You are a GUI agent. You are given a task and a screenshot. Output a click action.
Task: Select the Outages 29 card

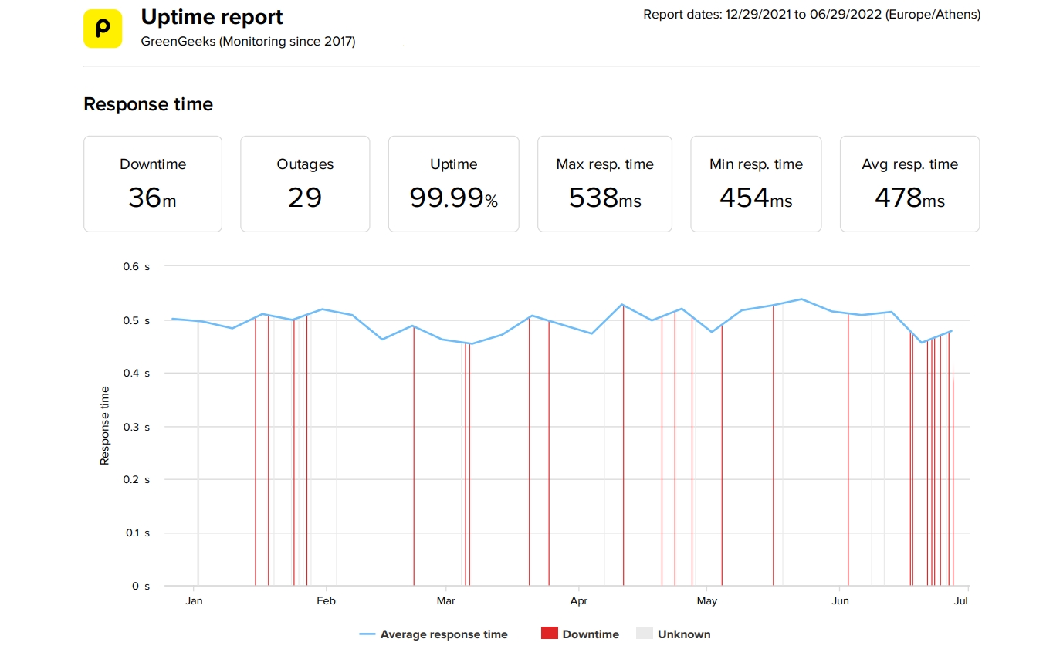pyautogui.click(x=305, y=184)
